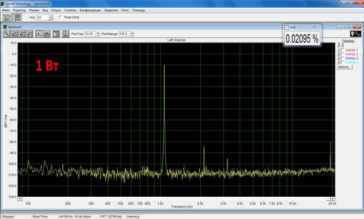This screenshot has height=219, width=364.
Task: Increase the Plot Top value with up arrow
Action: coord(98,32)
